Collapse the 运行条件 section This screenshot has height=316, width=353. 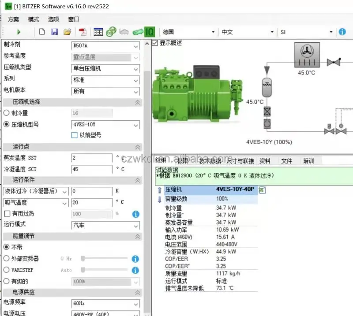click(x=138, y=180)
